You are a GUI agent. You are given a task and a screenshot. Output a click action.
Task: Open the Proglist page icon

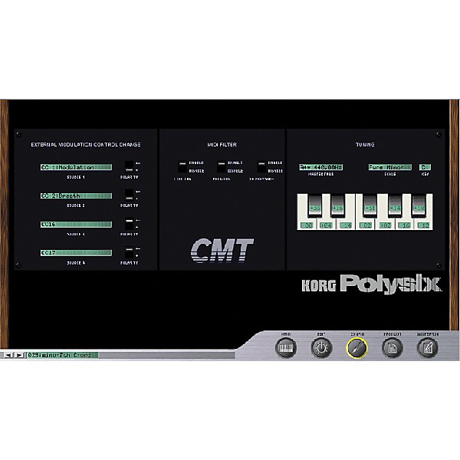[392, 348]
